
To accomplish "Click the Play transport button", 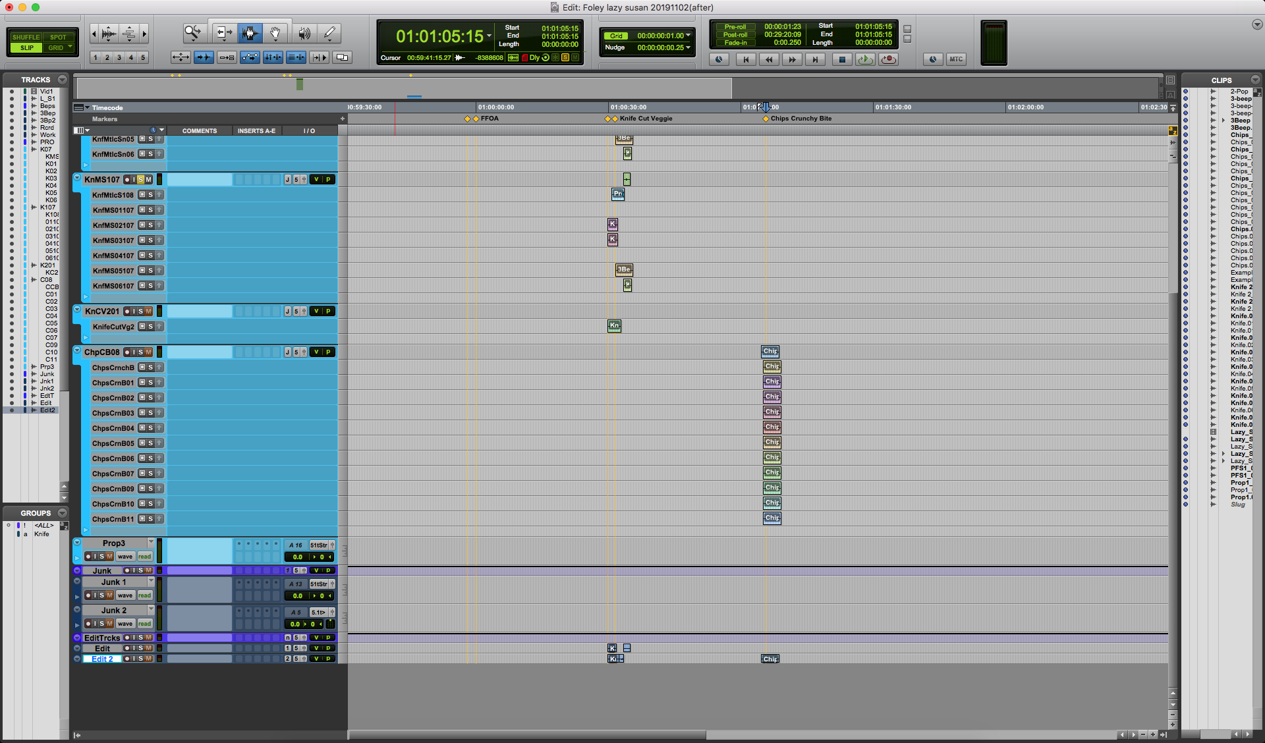I will point(865,59).
